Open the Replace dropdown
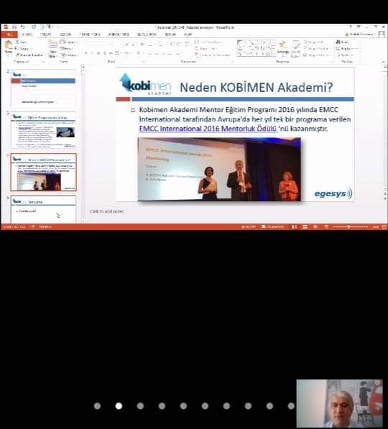The width and height of the screenshot is (388, 429). tap(346, 48)
